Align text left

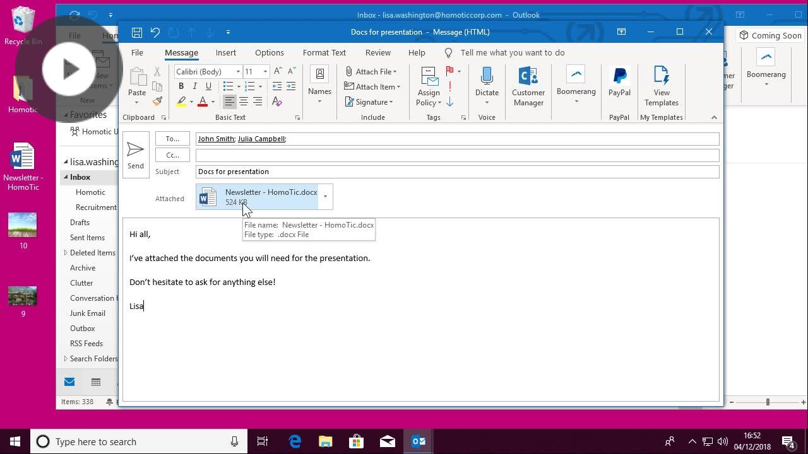[230, 102]
